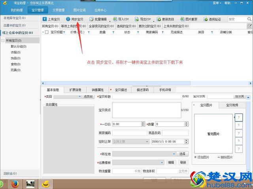
Task: Click the 编辑 shipping template button
Action: 171,163
